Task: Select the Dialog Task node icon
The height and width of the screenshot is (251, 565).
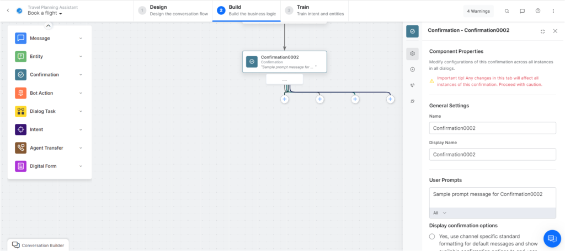Action: [20, 111]
